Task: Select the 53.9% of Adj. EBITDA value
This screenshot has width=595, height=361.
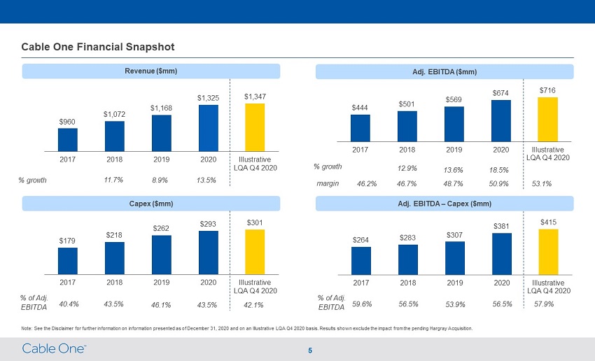Action: coord(456,304)
